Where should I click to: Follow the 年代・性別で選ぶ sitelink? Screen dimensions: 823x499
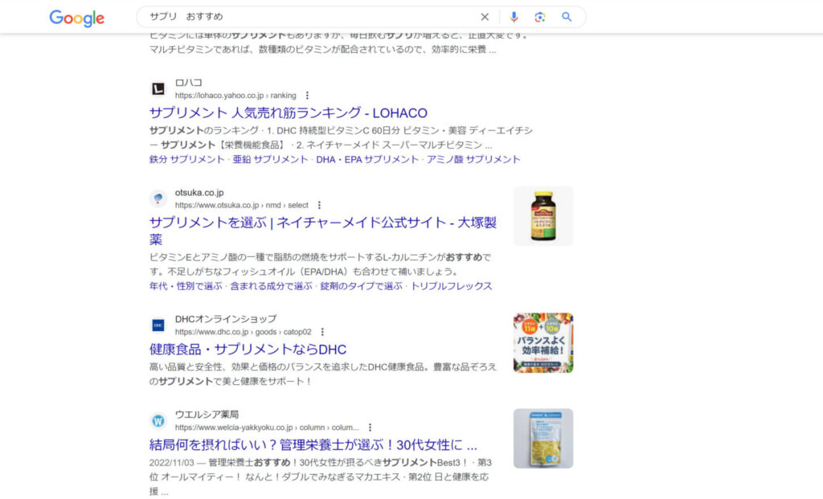186,287
